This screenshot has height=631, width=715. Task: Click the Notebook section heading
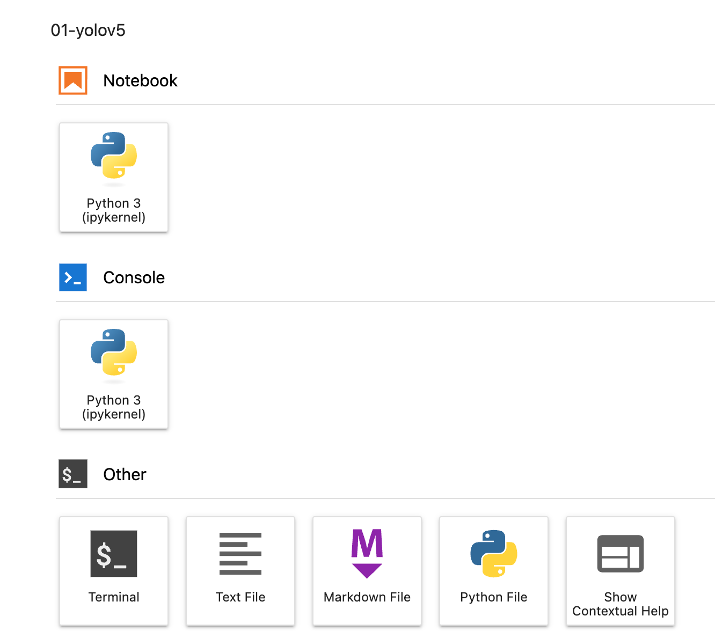pos(140,80)
